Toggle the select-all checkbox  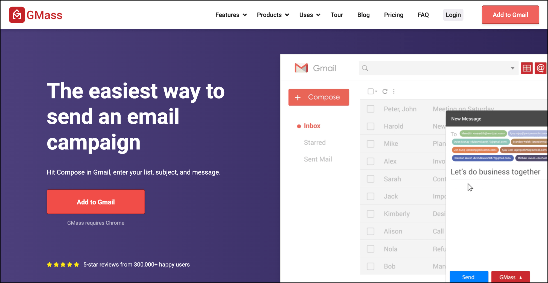coord(371,91)
